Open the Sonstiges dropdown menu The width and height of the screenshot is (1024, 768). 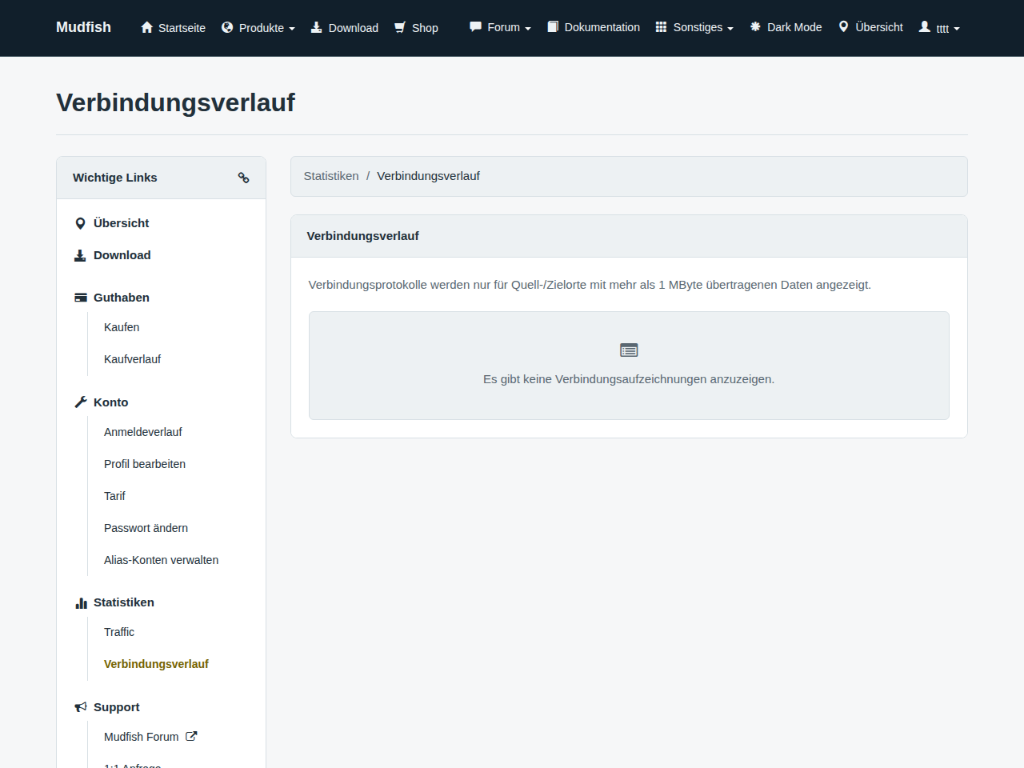pos(694,27)
